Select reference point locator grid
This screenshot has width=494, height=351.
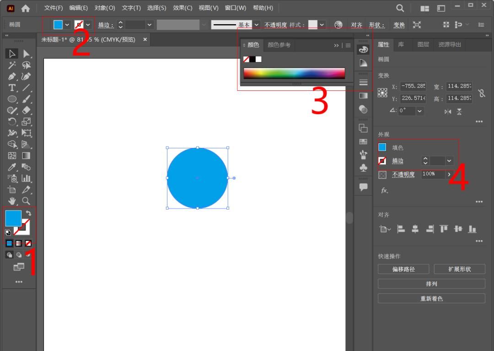(382, 93)
